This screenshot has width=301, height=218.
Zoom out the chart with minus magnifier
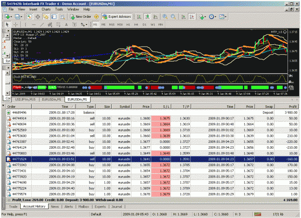click(x=173, y=17)
